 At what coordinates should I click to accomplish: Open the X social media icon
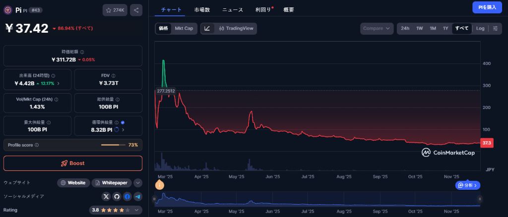coord(106,196)
